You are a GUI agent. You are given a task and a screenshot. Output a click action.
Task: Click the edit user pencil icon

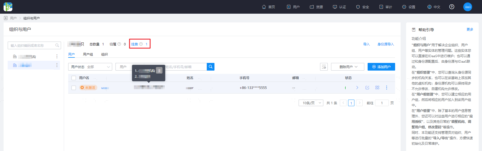pyautogui.click(x=367, y=88)
